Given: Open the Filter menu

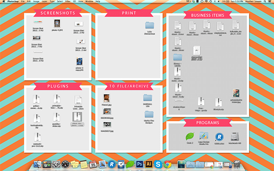Looking at the screenshot, I should click(x=68, y=1).
